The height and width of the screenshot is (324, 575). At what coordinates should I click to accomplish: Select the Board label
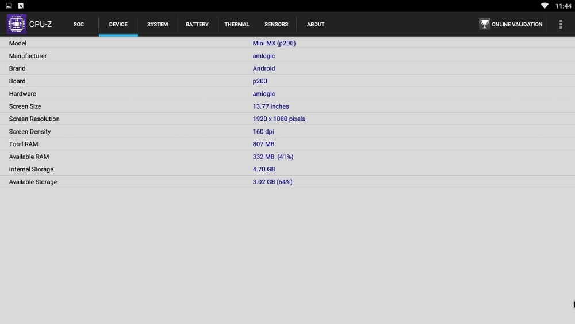click(17, 81)
